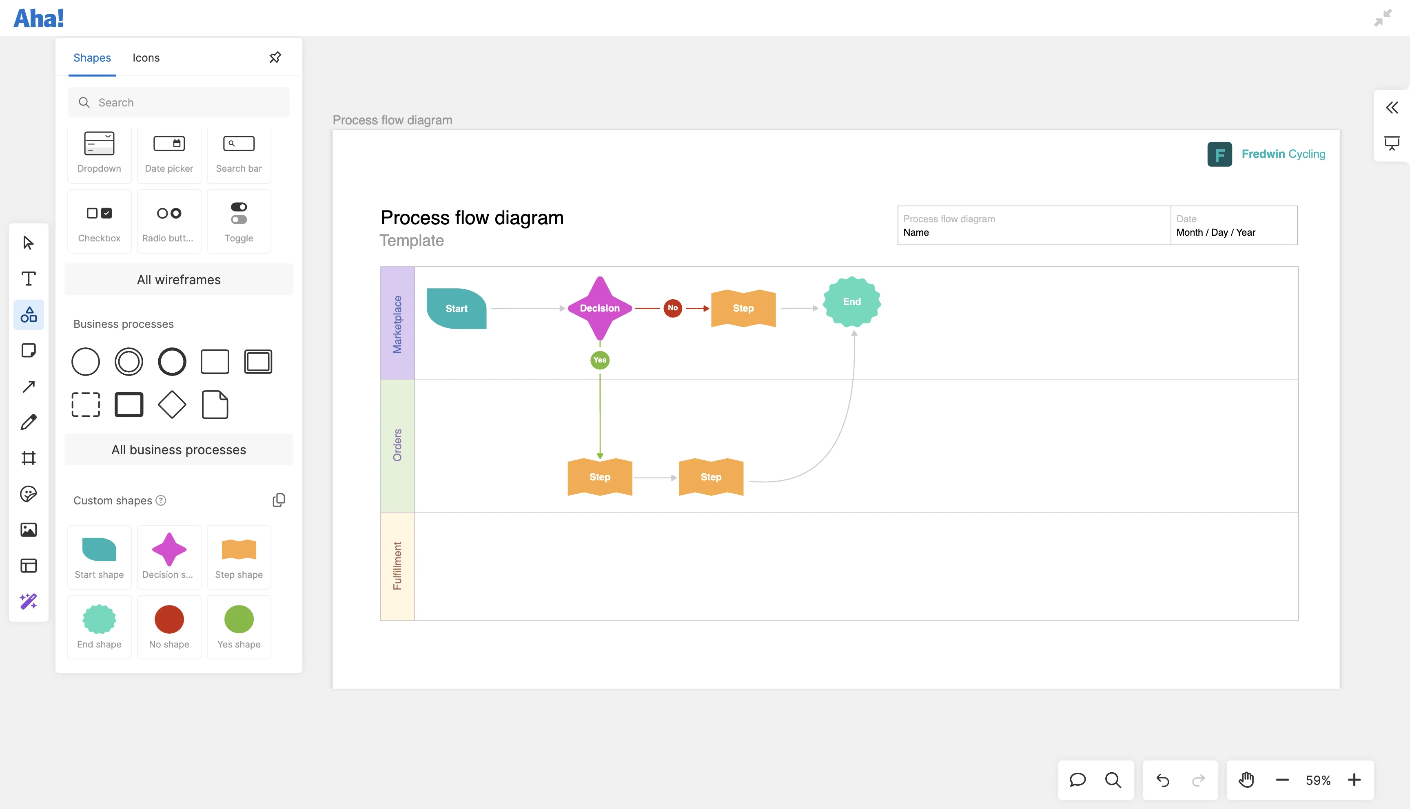
Task: Add the Checkbox wireframe shape
Action: click(100, 221)
